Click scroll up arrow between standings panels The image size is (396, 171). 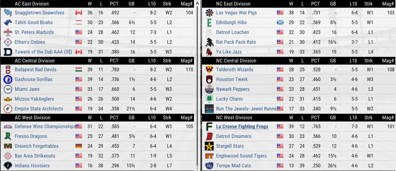[x=198, y=3]
